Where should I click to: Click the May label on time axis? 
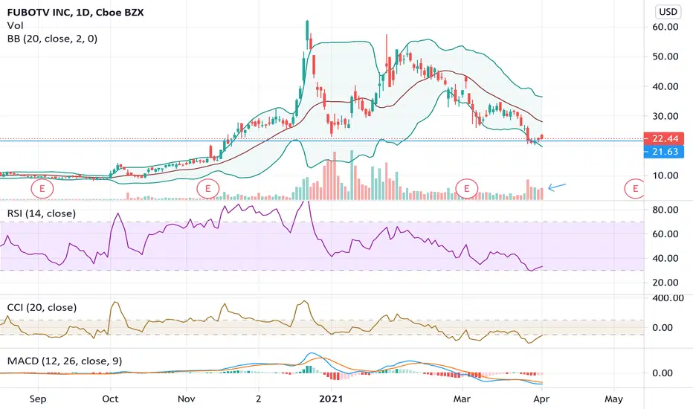click(x=613, y=399)
